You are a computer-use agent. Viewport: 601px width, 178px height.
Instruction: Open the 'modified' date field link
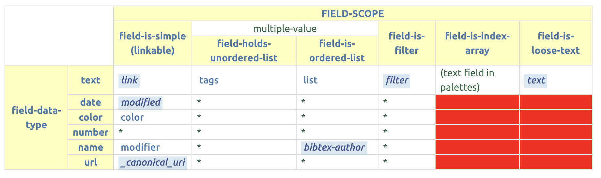coord(141,102)
